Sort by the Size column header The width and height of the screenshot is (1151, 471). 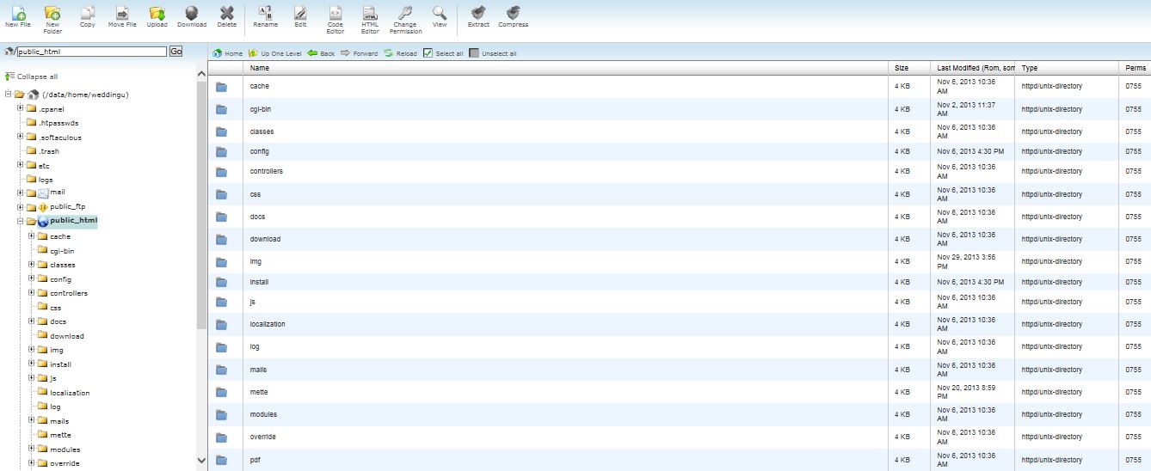(901, 67)
